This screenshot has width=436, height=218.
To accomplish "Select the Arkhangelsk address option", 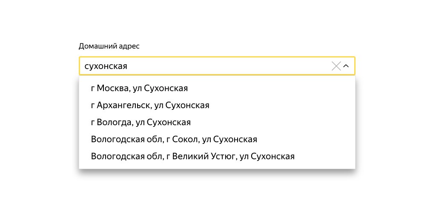I will pyautogui.click(x=150, y=105).
